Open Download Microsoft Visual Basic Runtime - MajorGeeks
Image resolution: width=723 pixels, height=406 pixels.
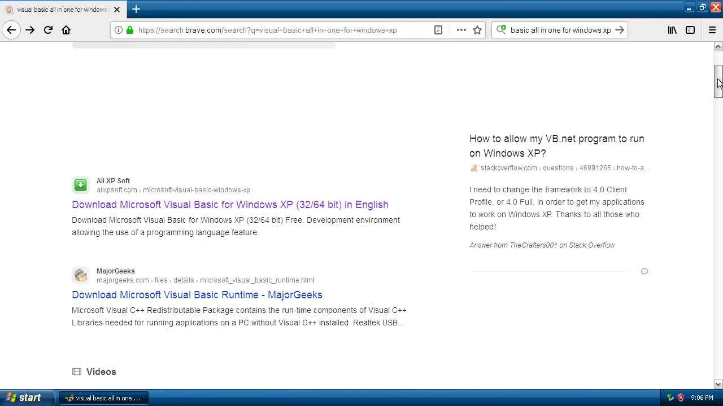click(197, 295)
